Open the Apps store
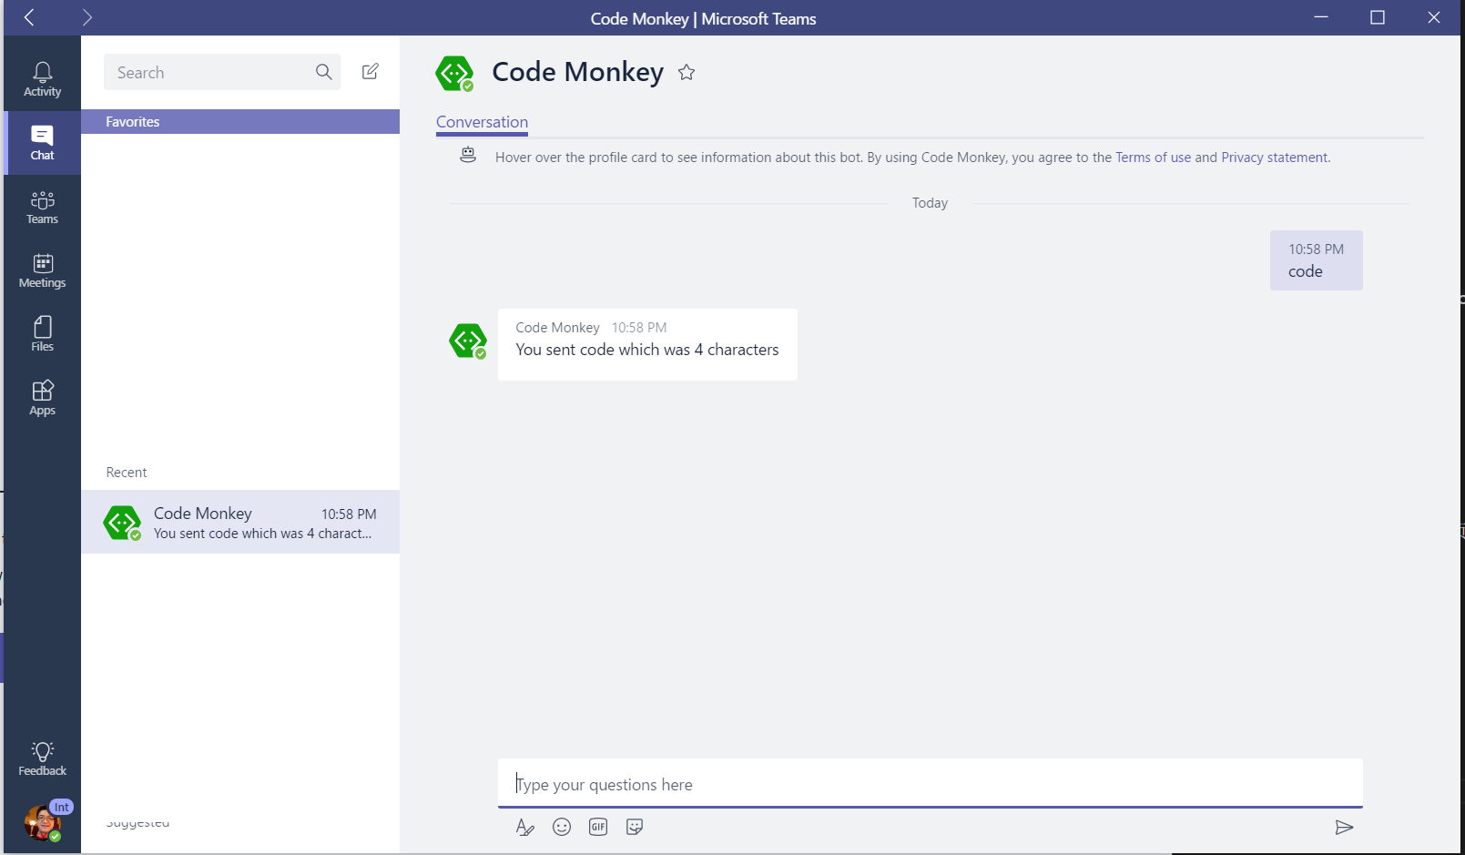This screenshot has width=1465, height=855. click(42, 398)
